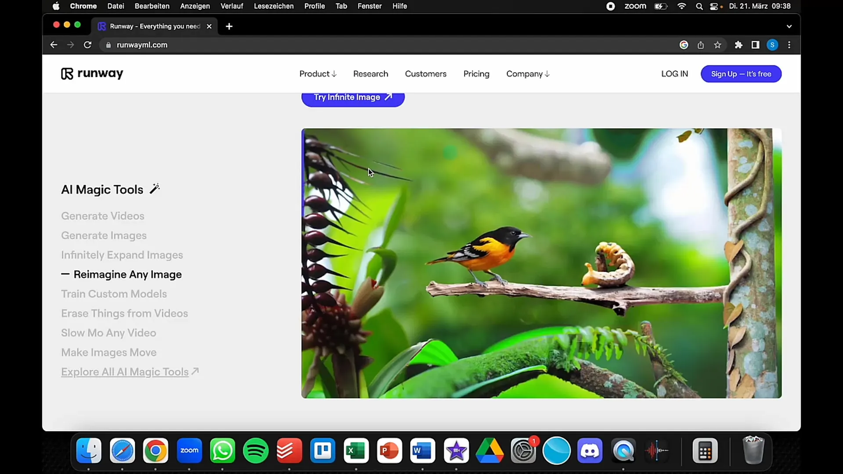Open Trello from the dock
Image resolution: width=843 pixels, height=474 pixels.
pos(323,451)
